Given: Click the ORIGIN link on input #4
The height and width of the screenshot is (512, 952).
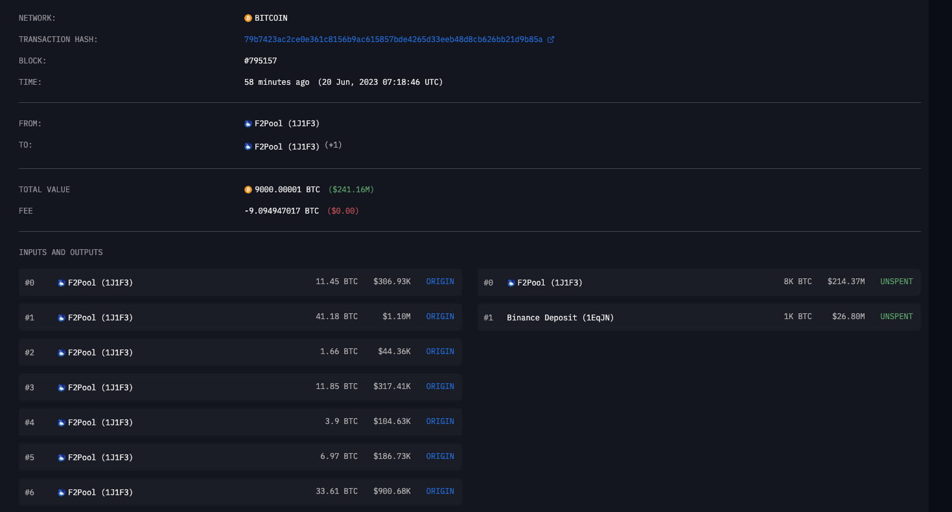Looking at the screenshot, I should (x=440, y=421).
